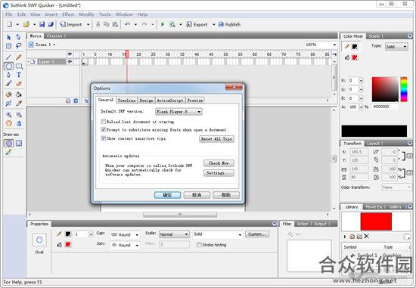The image size is (416, 288).
Task: Click the delete layer trash icon
Action: [x=76, y=101]
